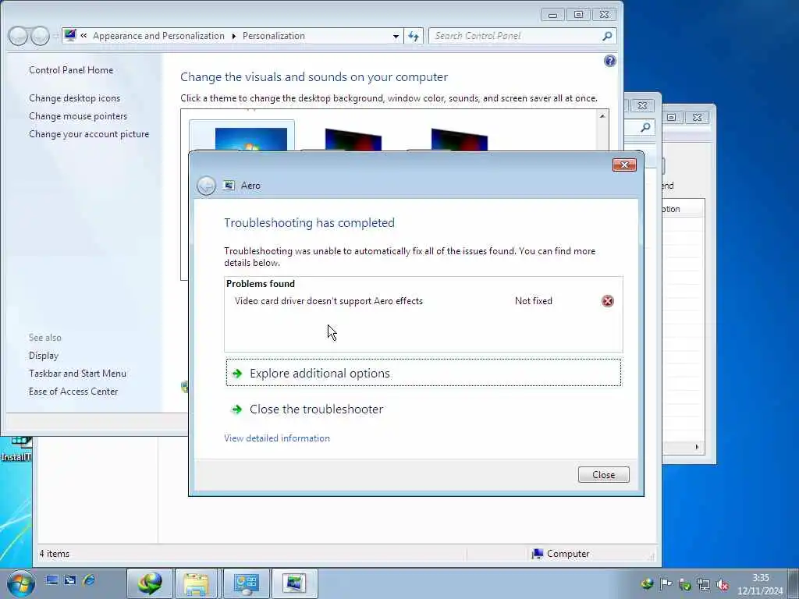Click Action Center flag tray icon
Image resolution: width=799 pixels, height=599 pixels.
(666, 583)
